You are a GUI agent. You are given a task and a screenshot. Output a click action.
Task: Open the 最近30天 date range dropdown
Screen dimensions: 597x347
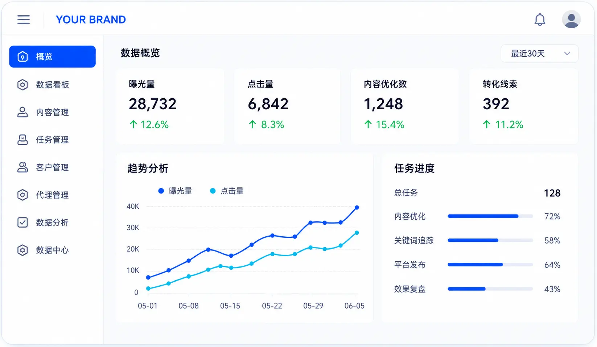pos(539,54)
